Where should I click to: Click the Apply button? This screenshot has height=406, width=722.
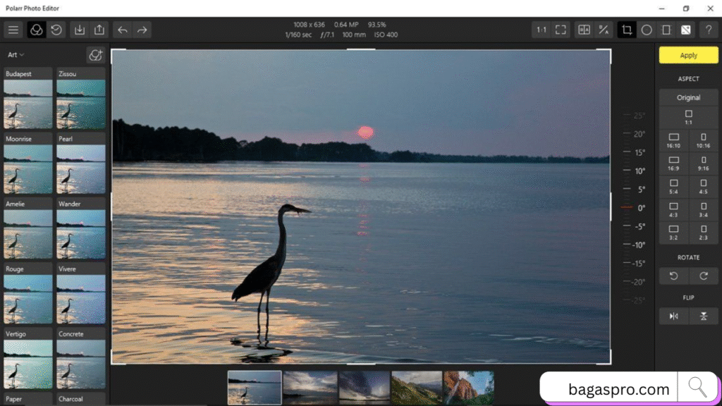688,54
